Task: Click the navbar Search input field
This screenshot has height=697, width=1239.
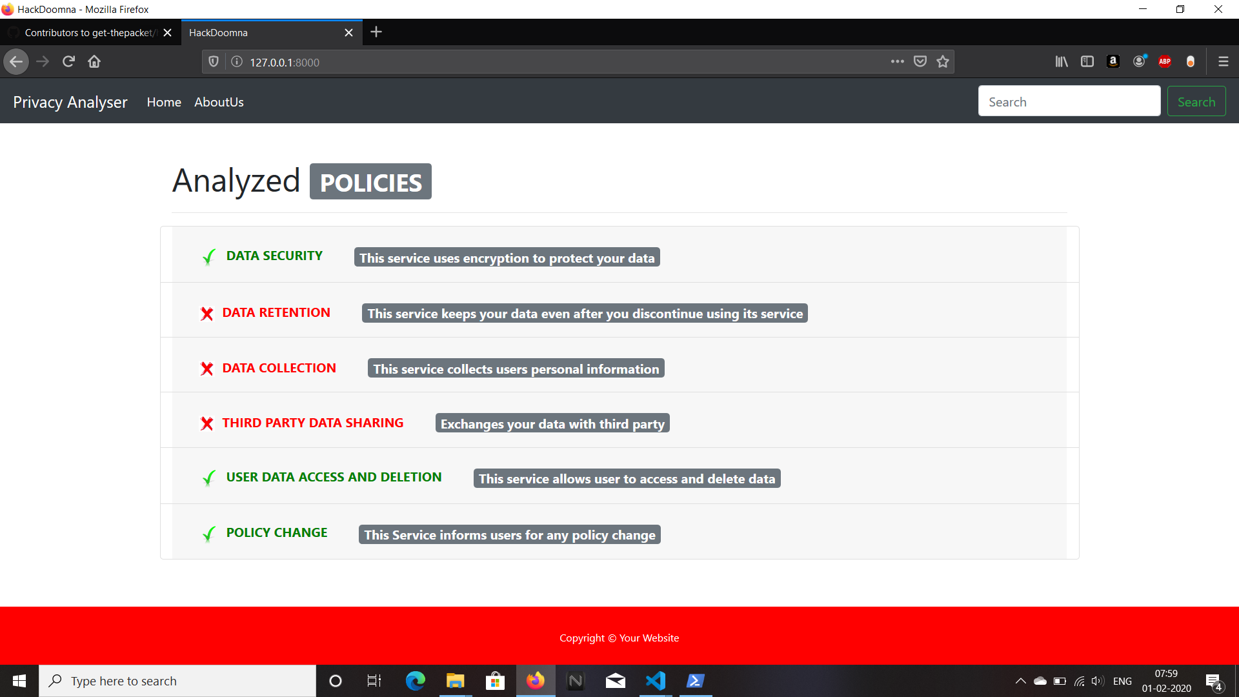Action: (1069, 102)
